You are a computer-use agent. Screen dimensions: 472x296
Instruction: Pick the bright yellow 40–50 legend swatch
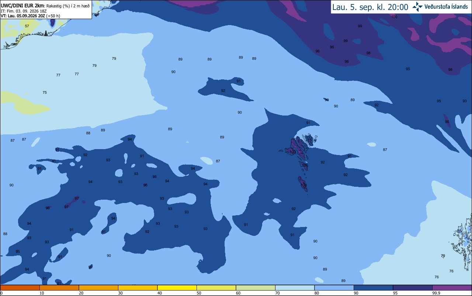pyautogui.click(x=177, y=288)
